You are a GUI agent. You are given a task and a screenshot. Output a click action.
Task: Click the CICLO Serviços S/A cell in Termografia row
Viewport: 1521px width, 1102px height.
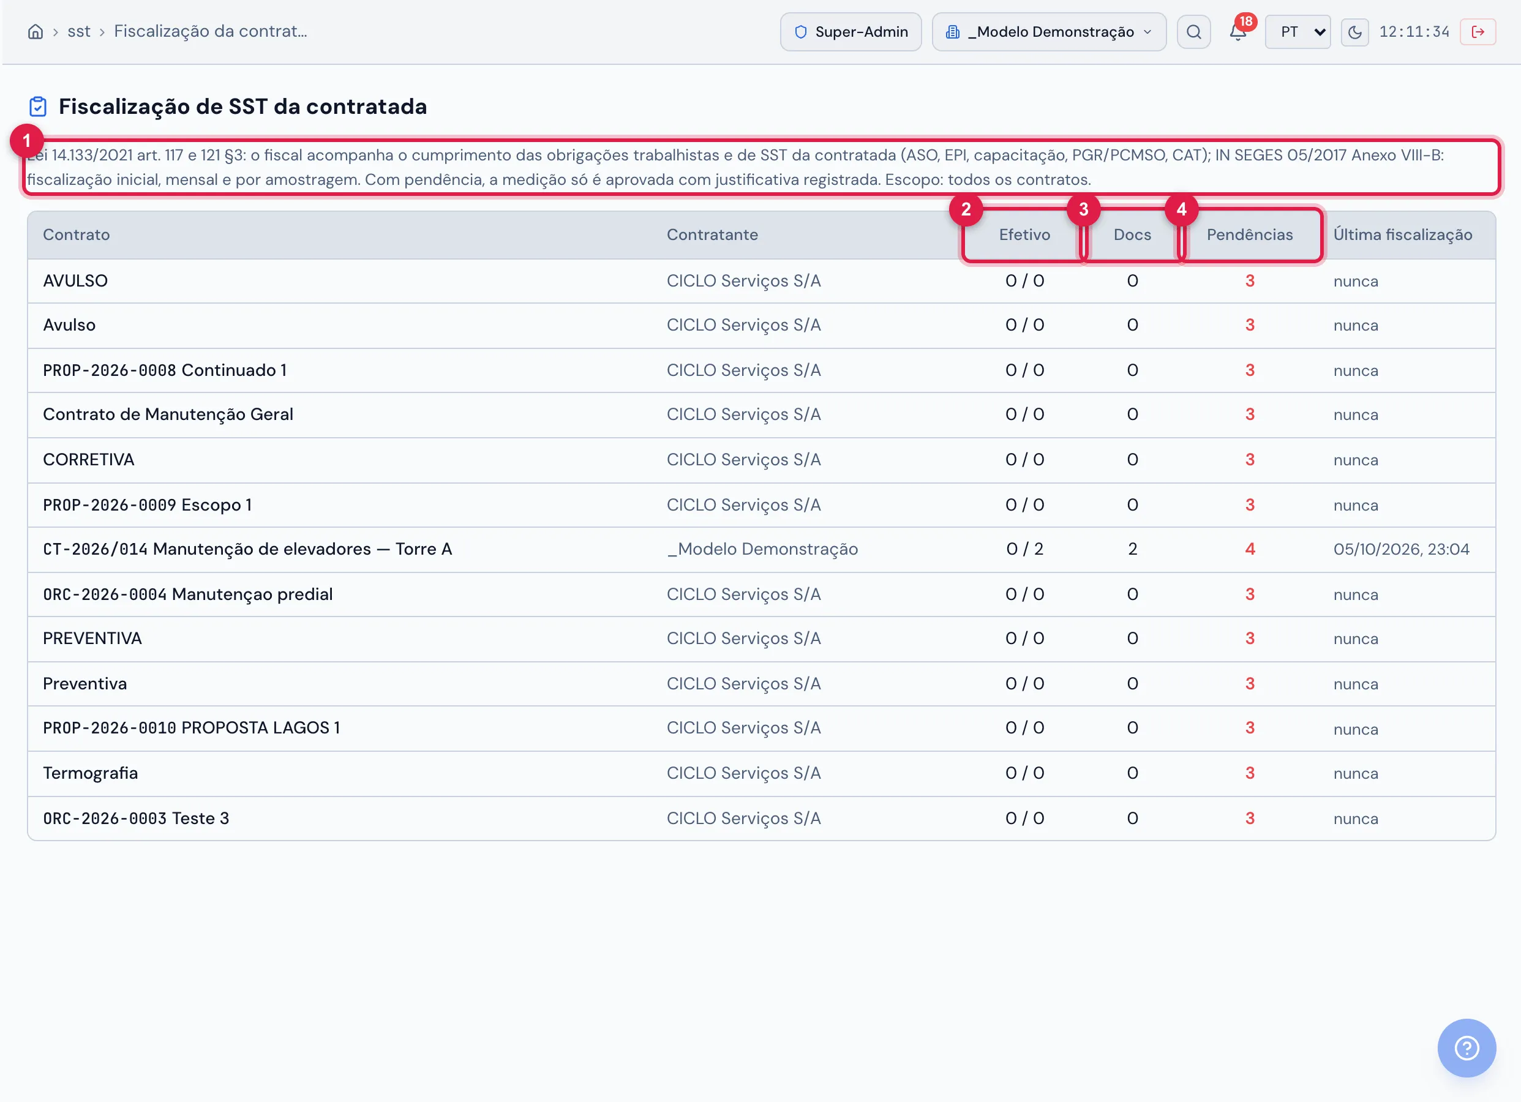743,773
